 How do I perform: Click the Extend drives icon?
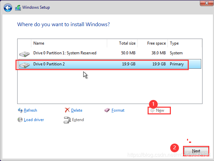(67, 120)
